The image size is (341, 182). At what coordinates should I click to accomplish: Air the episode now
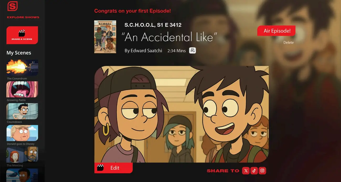[x=276, y=31]
